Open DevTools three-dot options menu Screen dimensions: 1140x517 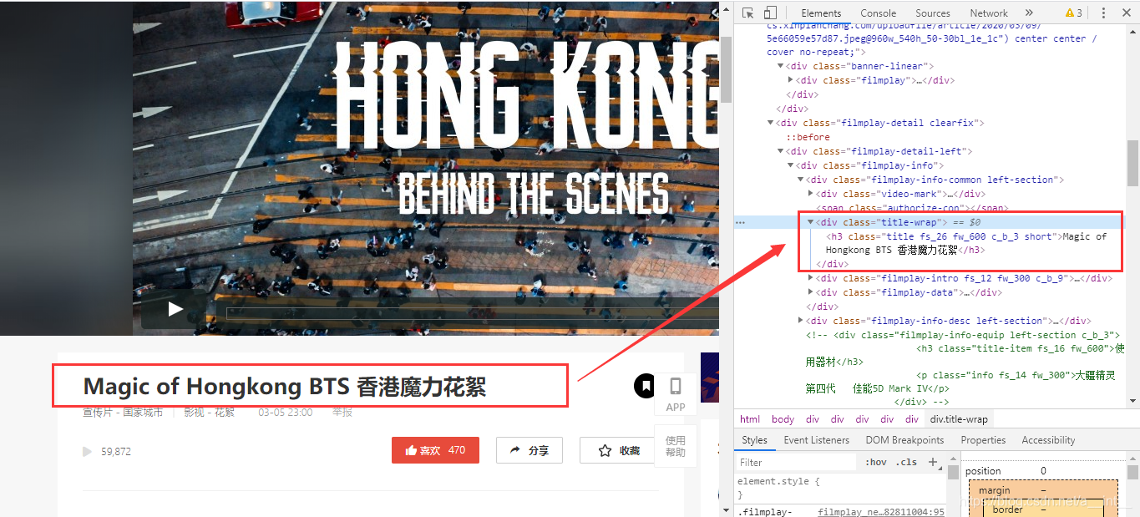coord(1103,13)
